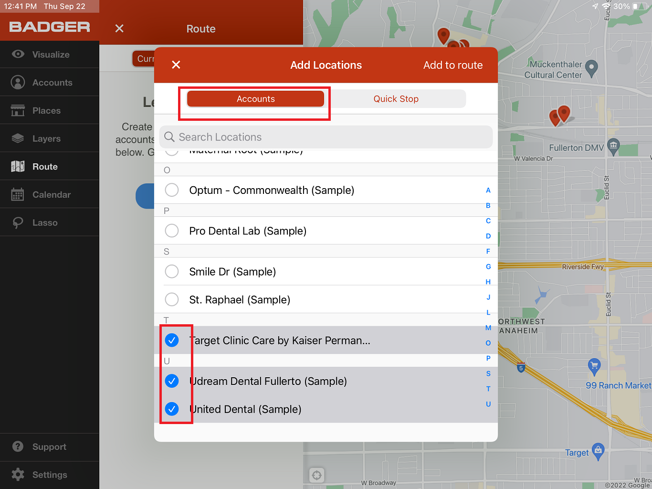Switch to the Quick Stop tab

tap(396, 99)
